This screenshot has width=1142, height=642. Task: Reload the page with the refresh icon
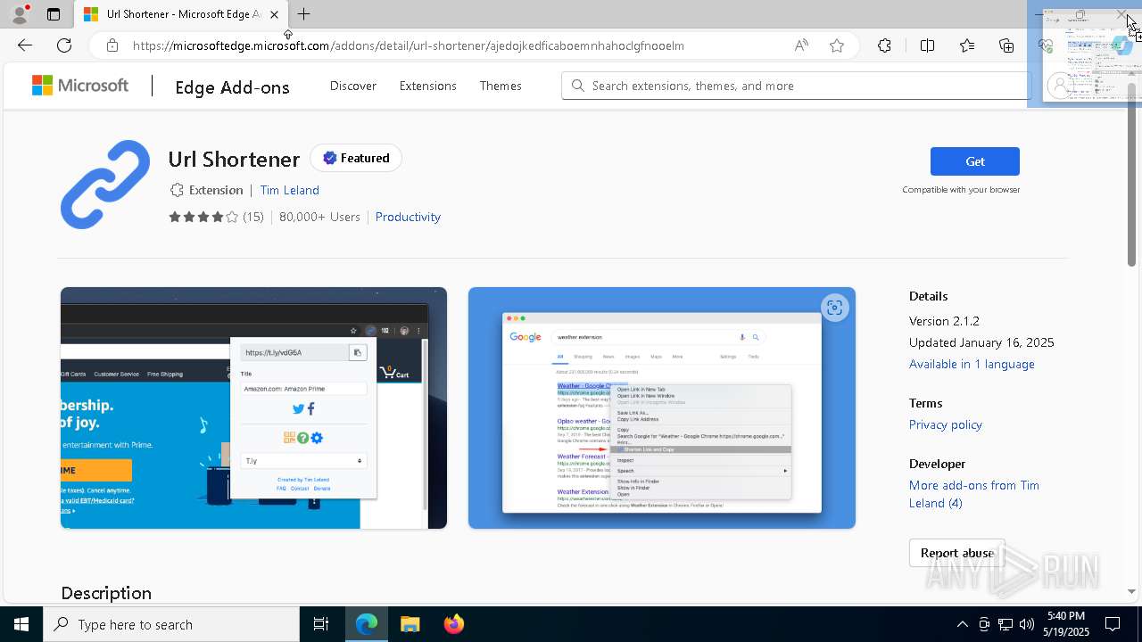[x=64, y=45]
